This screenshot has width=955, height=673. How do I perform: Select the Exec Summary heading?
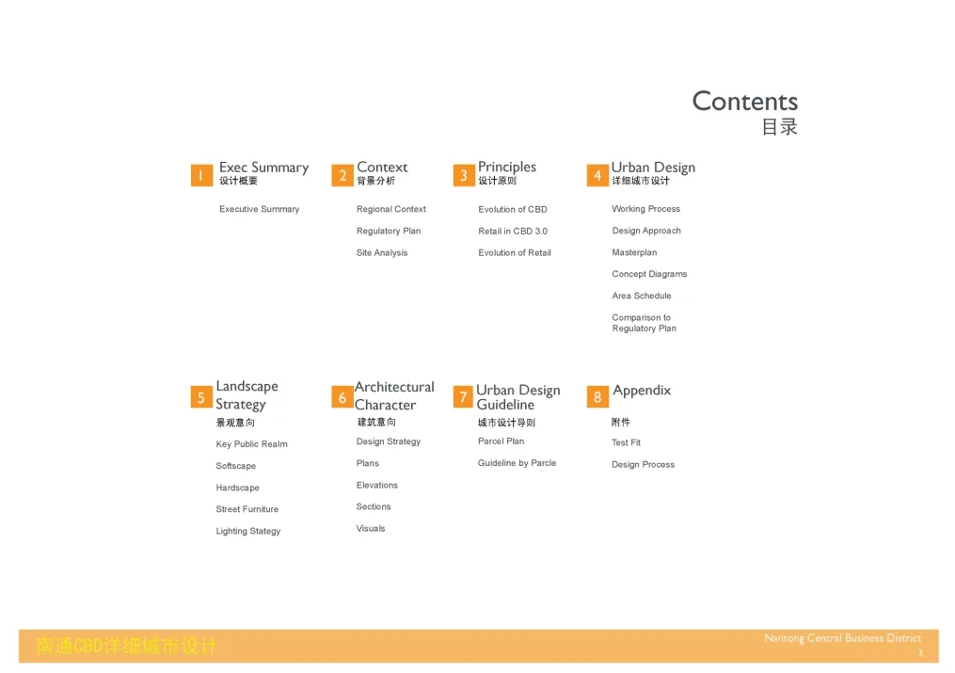click(263, 168)
